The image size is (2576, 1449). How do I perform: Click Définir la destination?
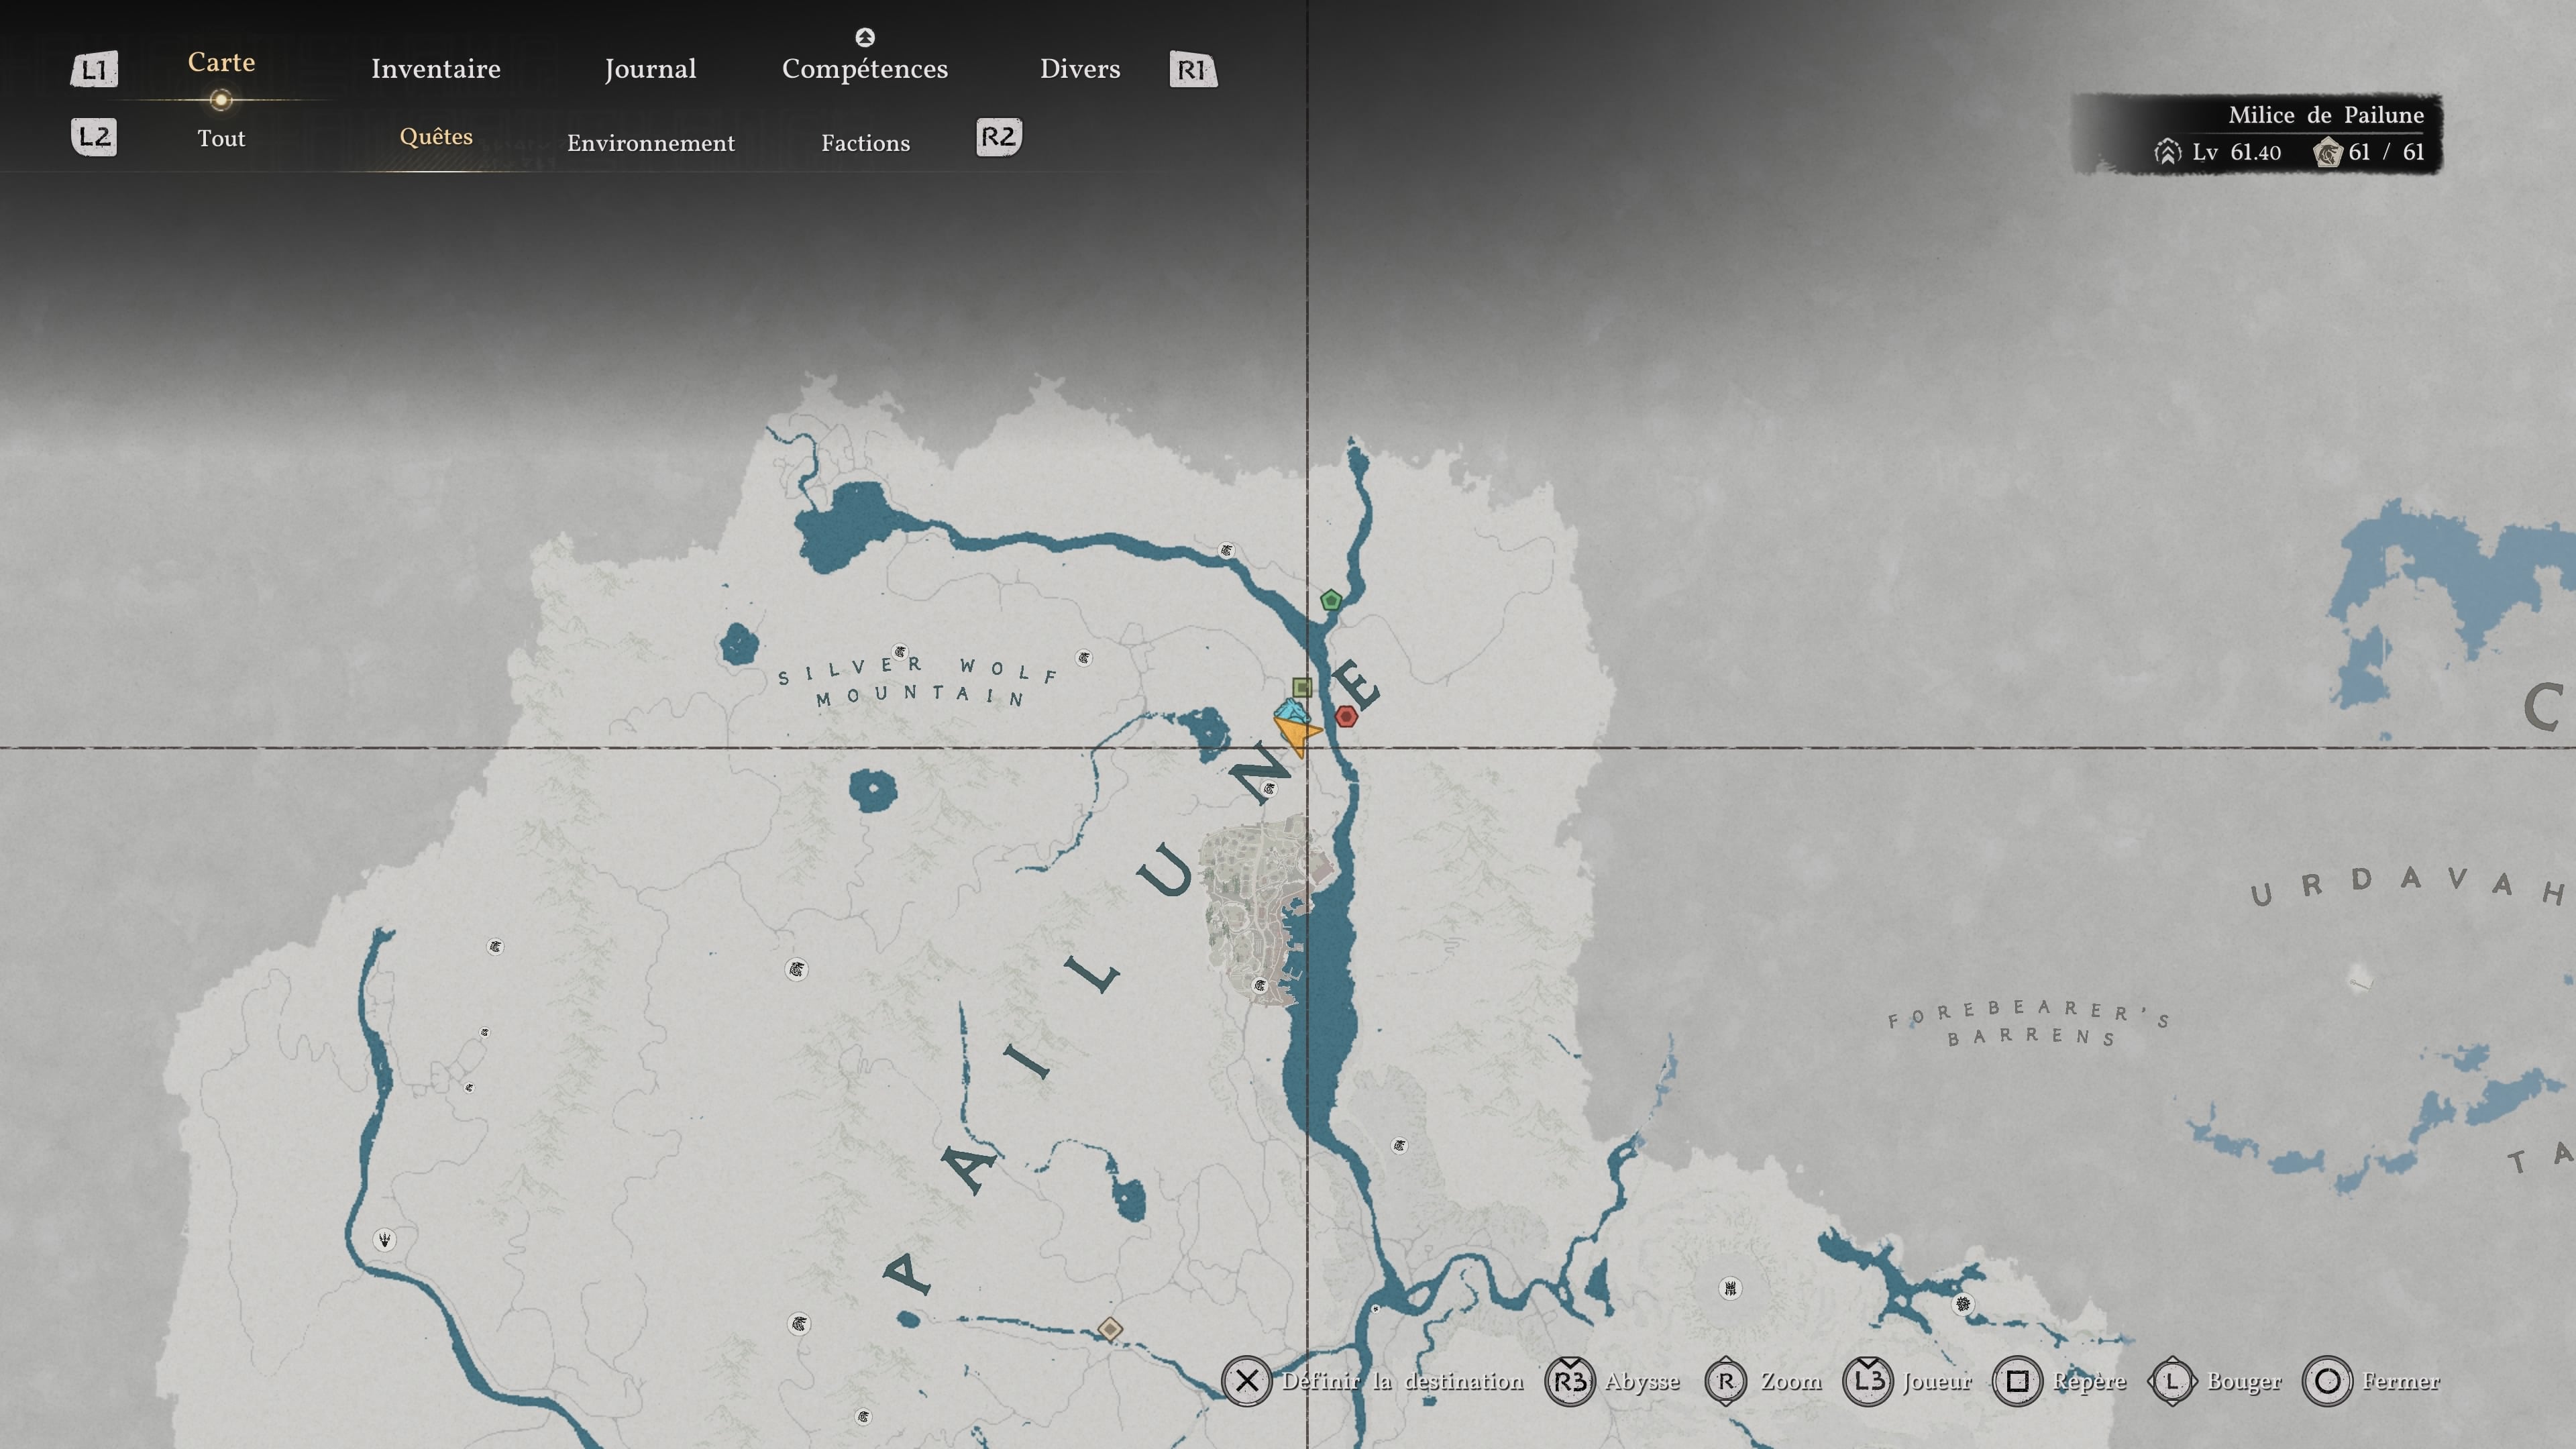(1403, 1381)
